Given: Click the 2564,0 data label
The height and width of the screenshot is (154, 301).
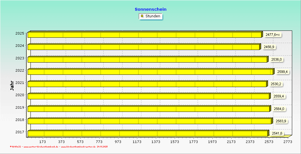Looking at the screenshot, I should pyautogui.click(x=279, y=109).
